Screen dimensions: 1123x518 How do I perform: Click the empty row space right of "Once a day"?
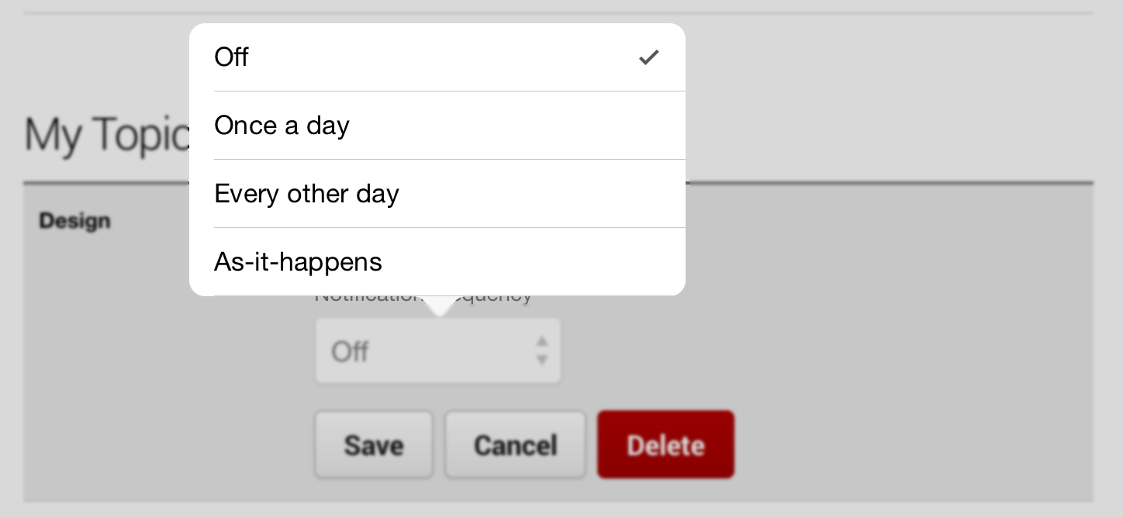click(517, 126)
